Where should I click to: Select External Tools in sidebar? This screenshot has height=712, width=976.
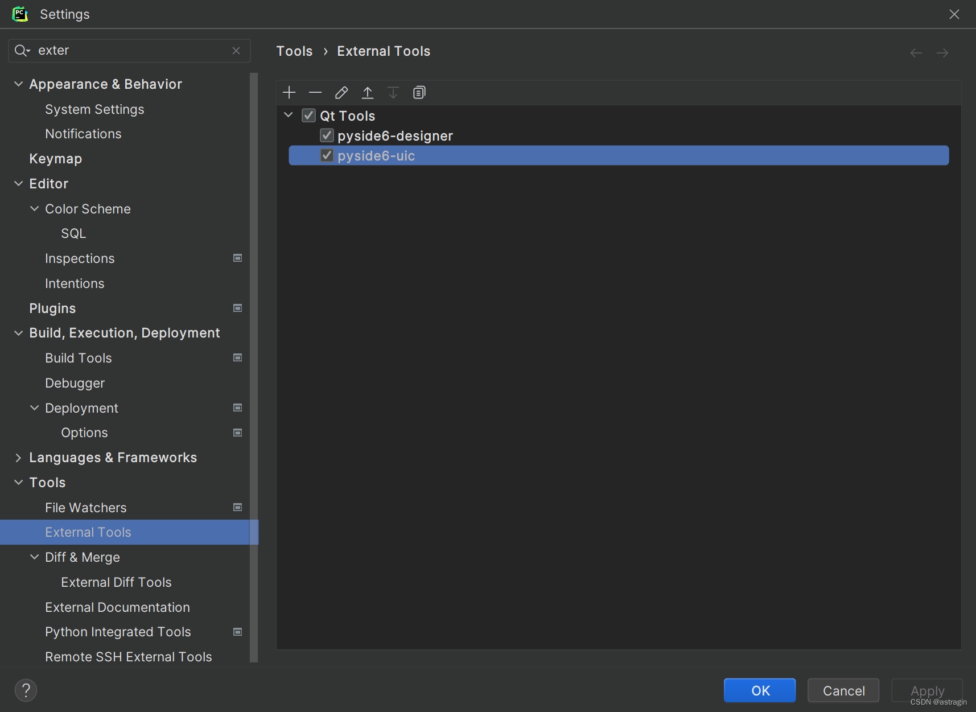click(129, 532)
